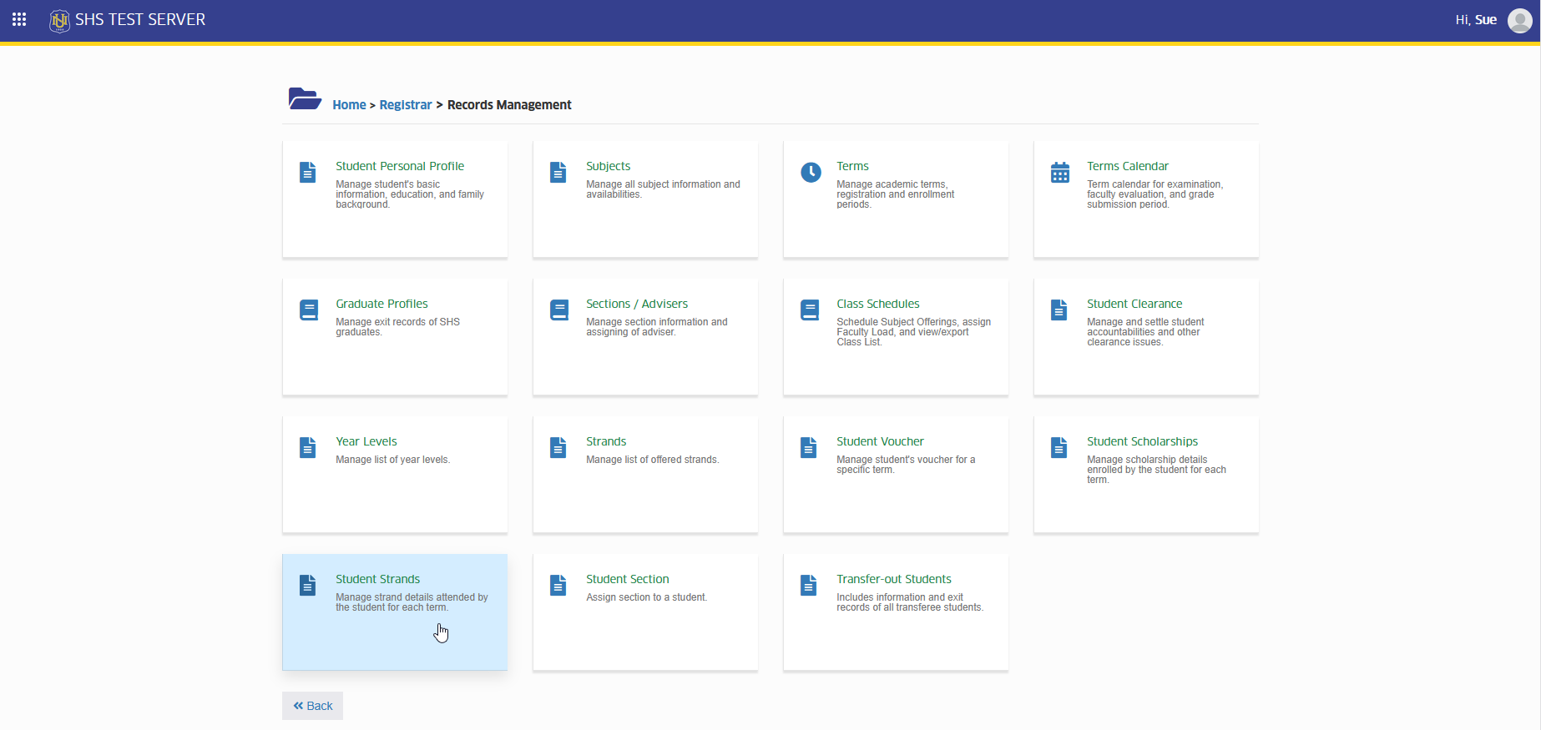The width and height of the screenshot is (1541, 730).
Task: Click 'Assign section to a student.' description
Action: [646, 597]
